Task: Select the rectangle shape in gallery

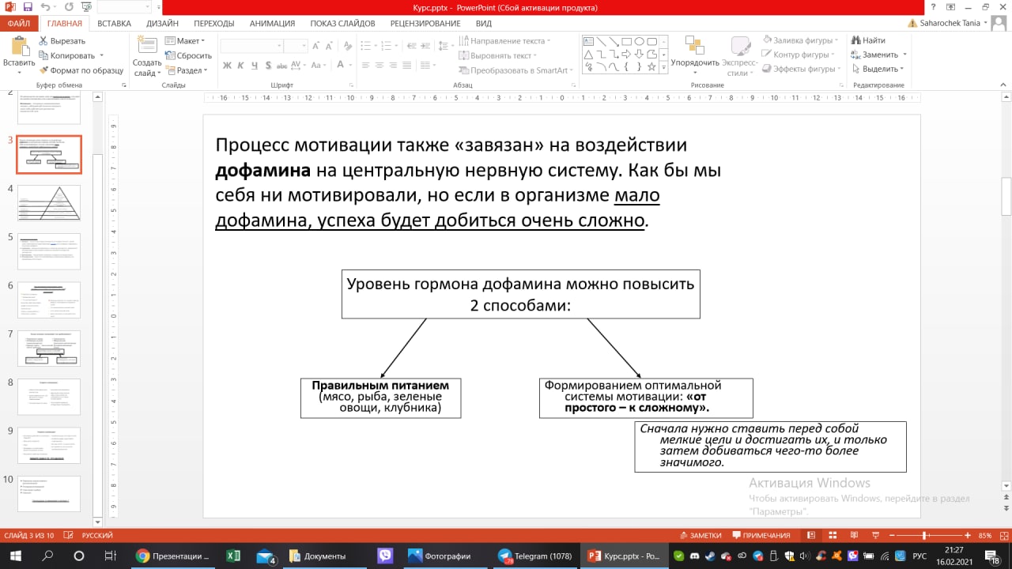Action: click(x=626, y=41)
